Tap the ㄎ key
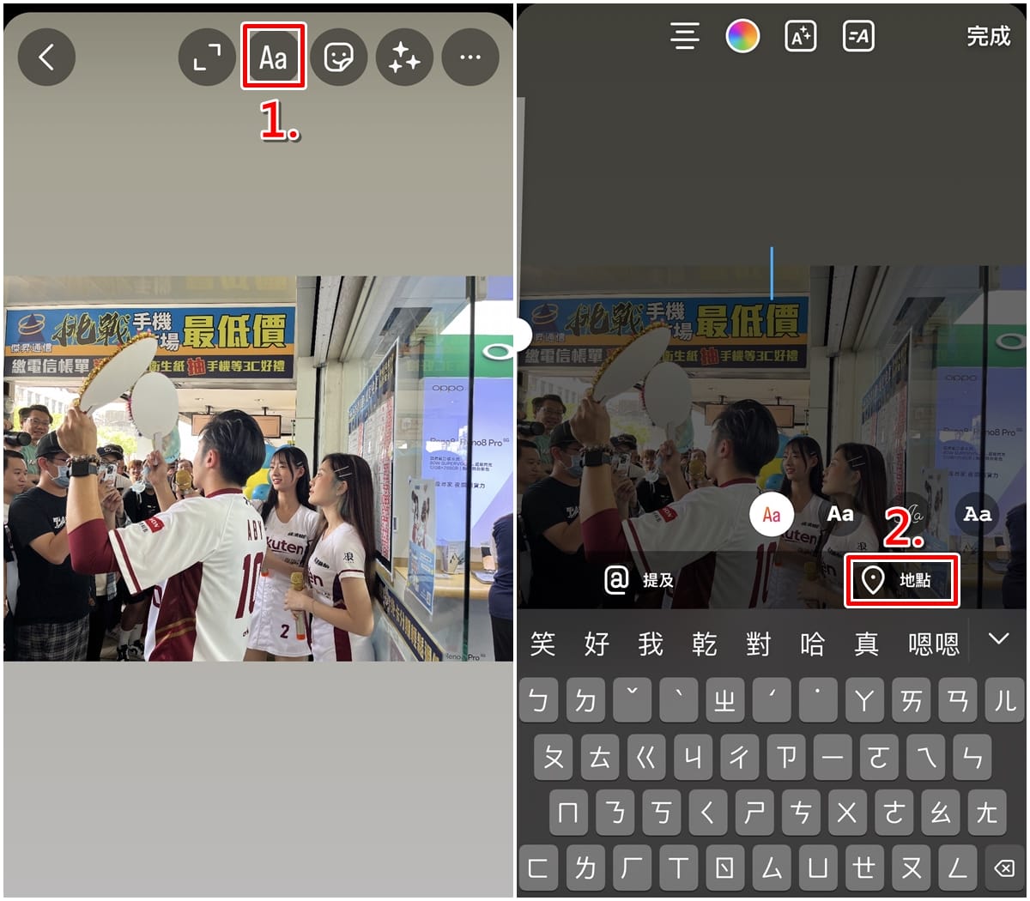 coord(661,813)
